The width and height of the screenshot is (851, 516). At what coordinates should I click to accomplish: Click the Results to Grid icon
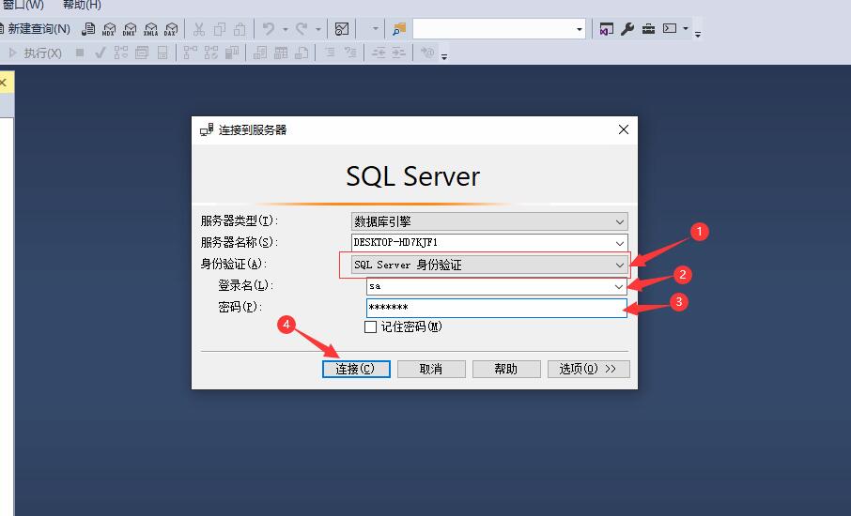tap(281, 53)
